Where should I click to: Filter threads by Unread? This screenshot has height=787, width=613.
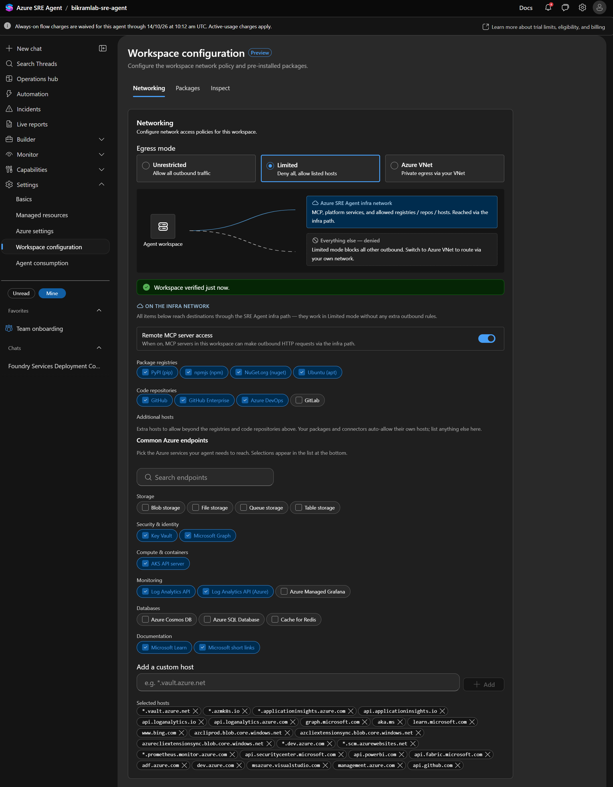[x=21, y=293]
